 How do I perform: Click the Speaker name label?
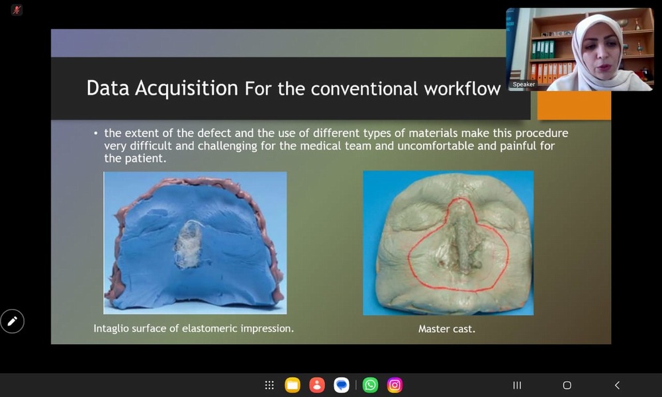pos(524,85)
